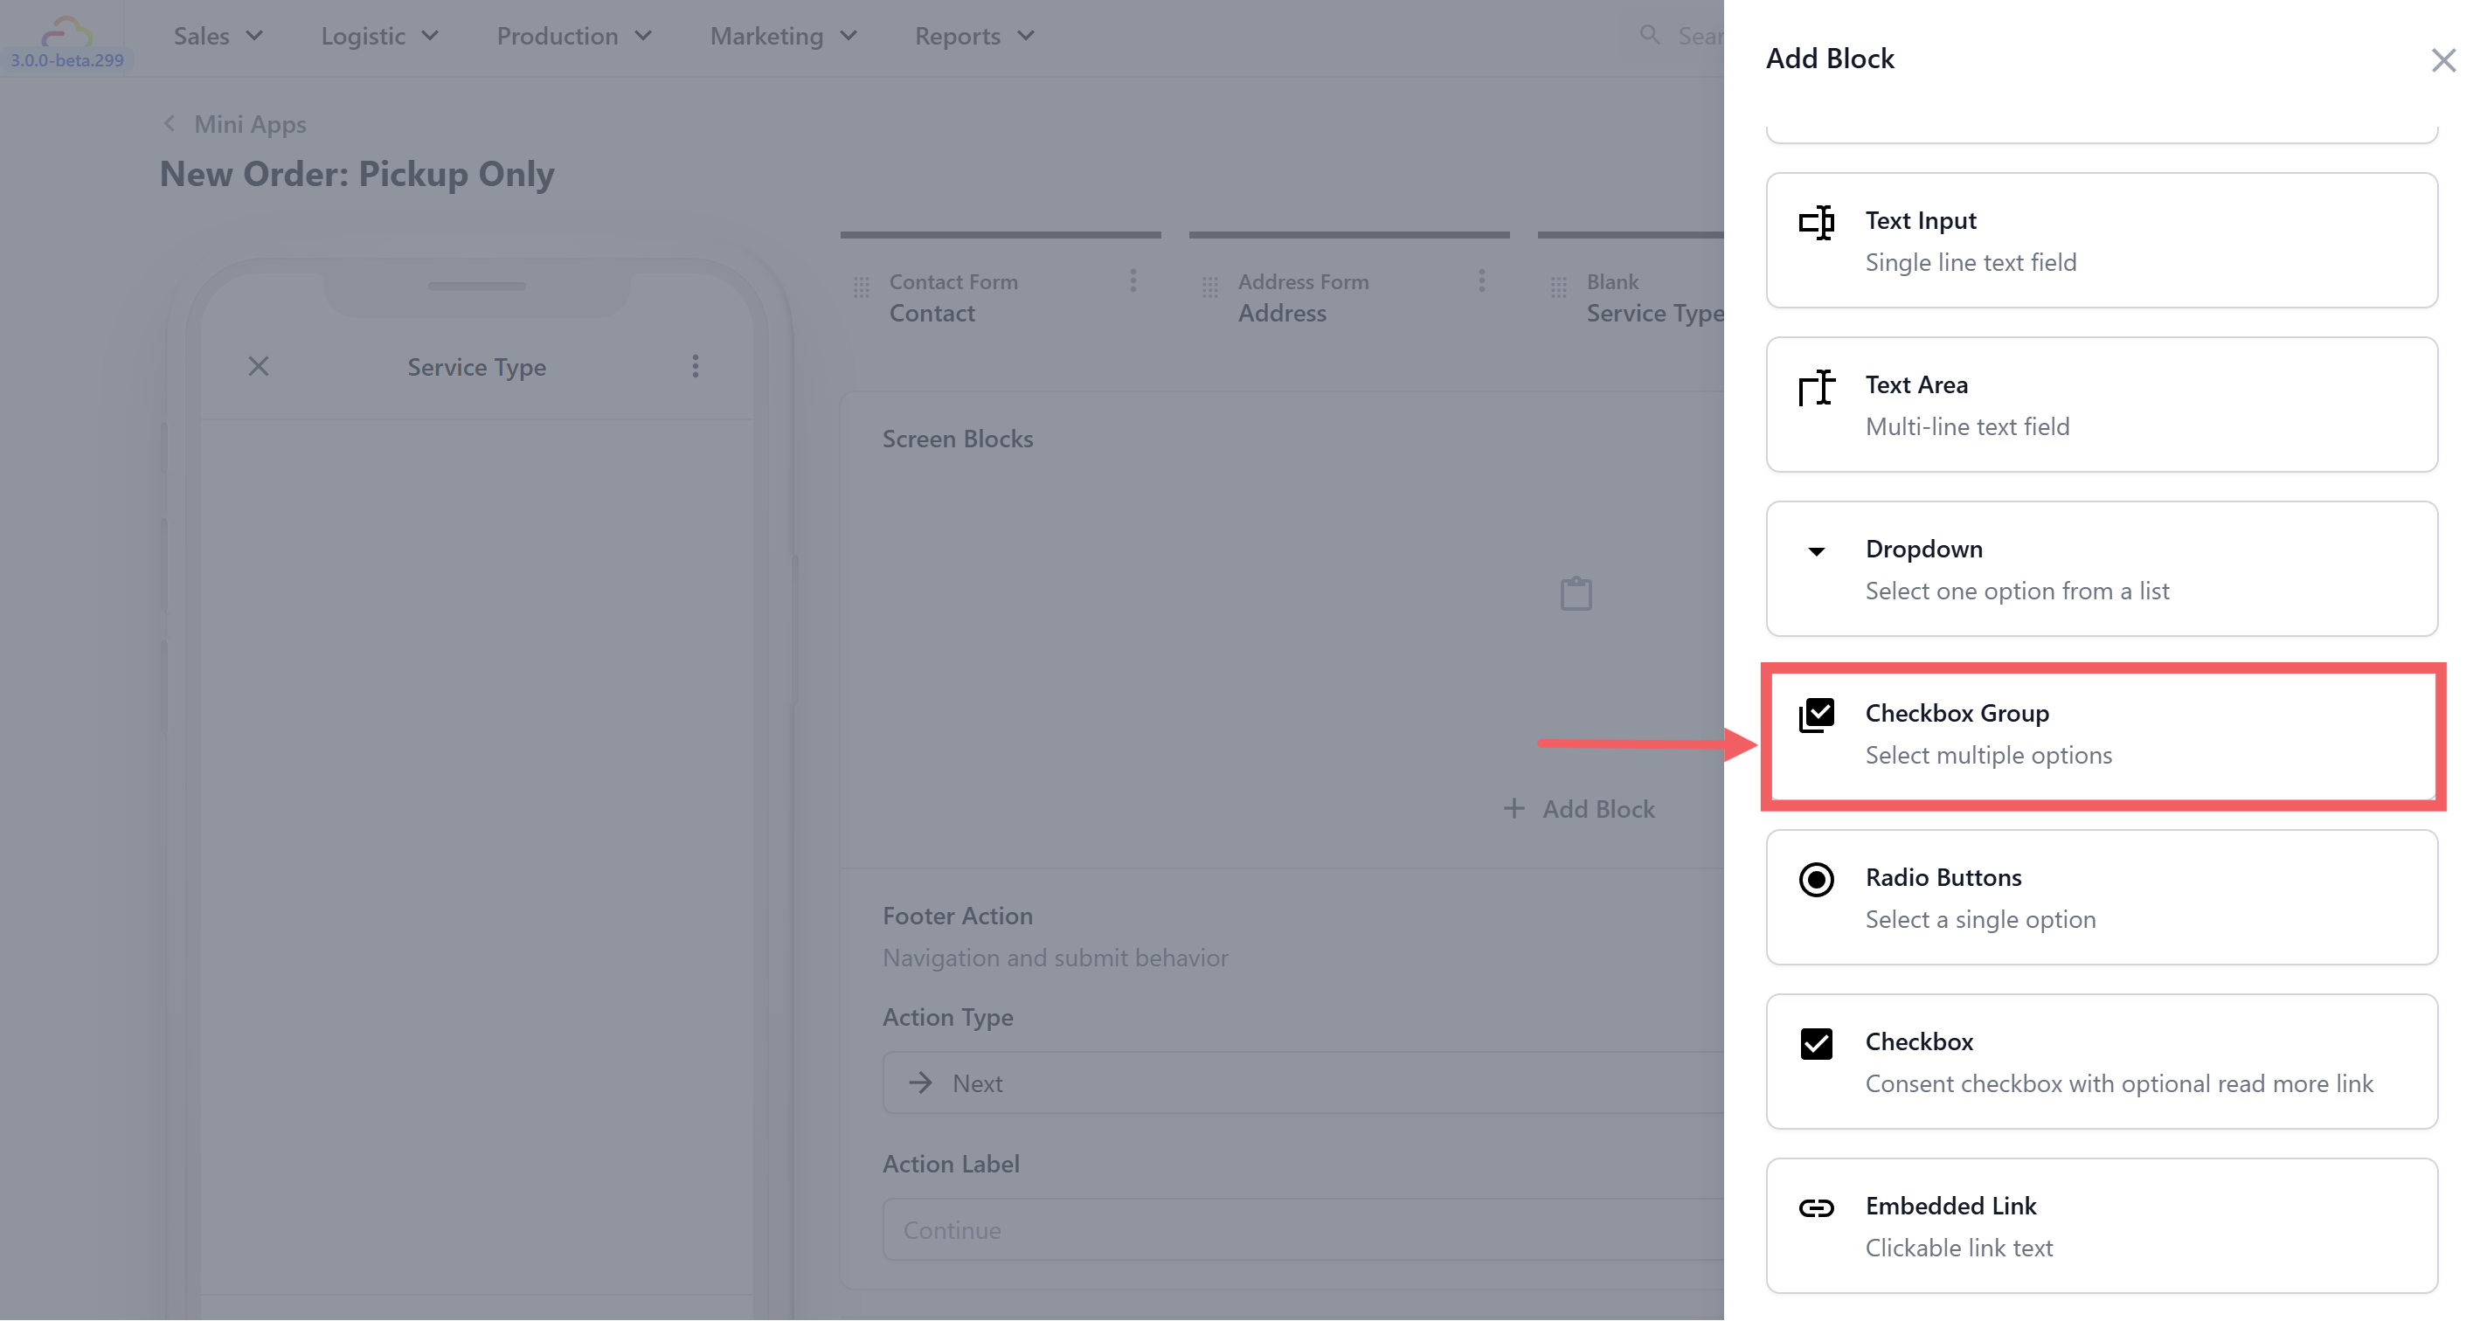Click the Text Input block icon

tap(1815, 222)
